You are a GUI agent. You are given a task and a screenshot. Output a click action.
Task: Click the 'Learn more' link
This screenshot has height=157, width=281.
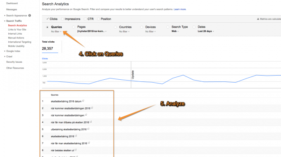180,10
